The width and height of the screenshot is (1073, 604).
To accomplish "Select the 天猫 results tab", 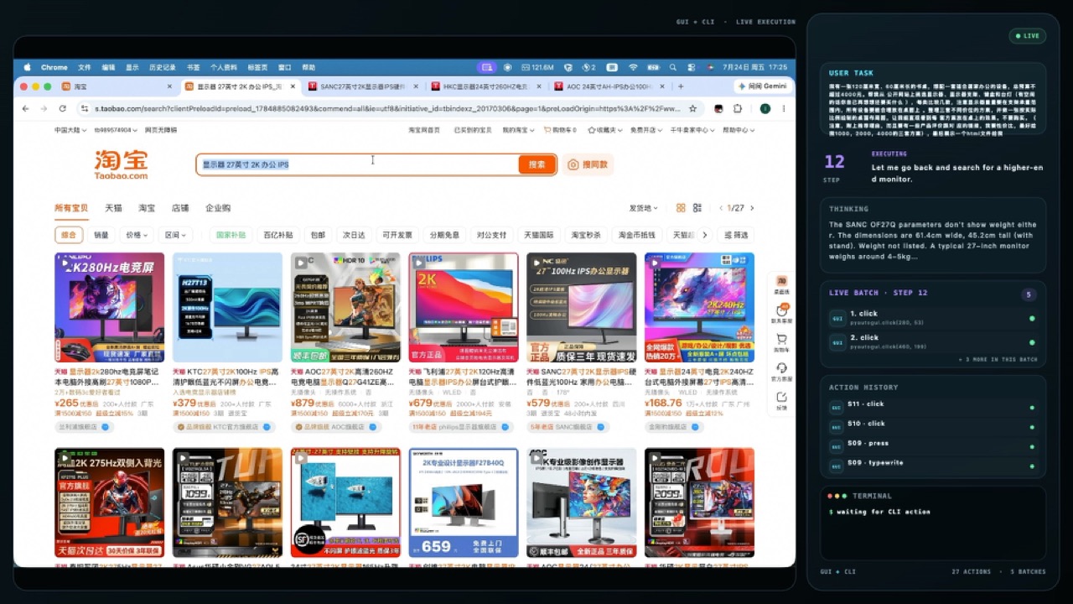I will pyautogui.click(x=113, y=208).
